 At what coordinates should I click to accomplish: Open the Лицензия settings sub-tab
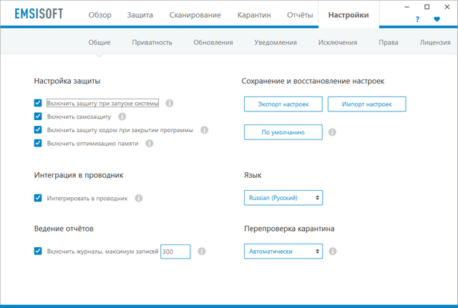435,42
